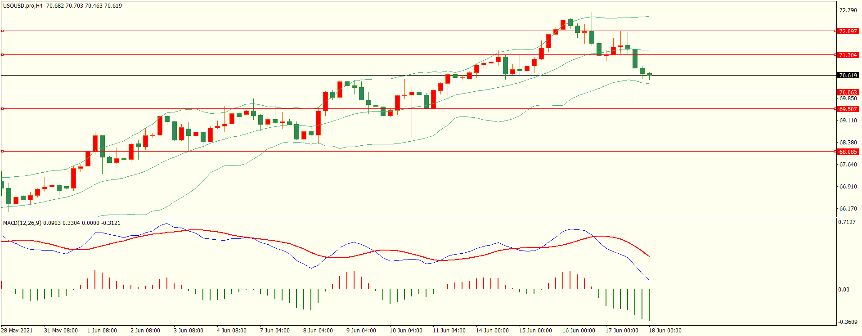862x336 pixels.
Task: Select the 69.507 price level tag
Action: point(848,109)
